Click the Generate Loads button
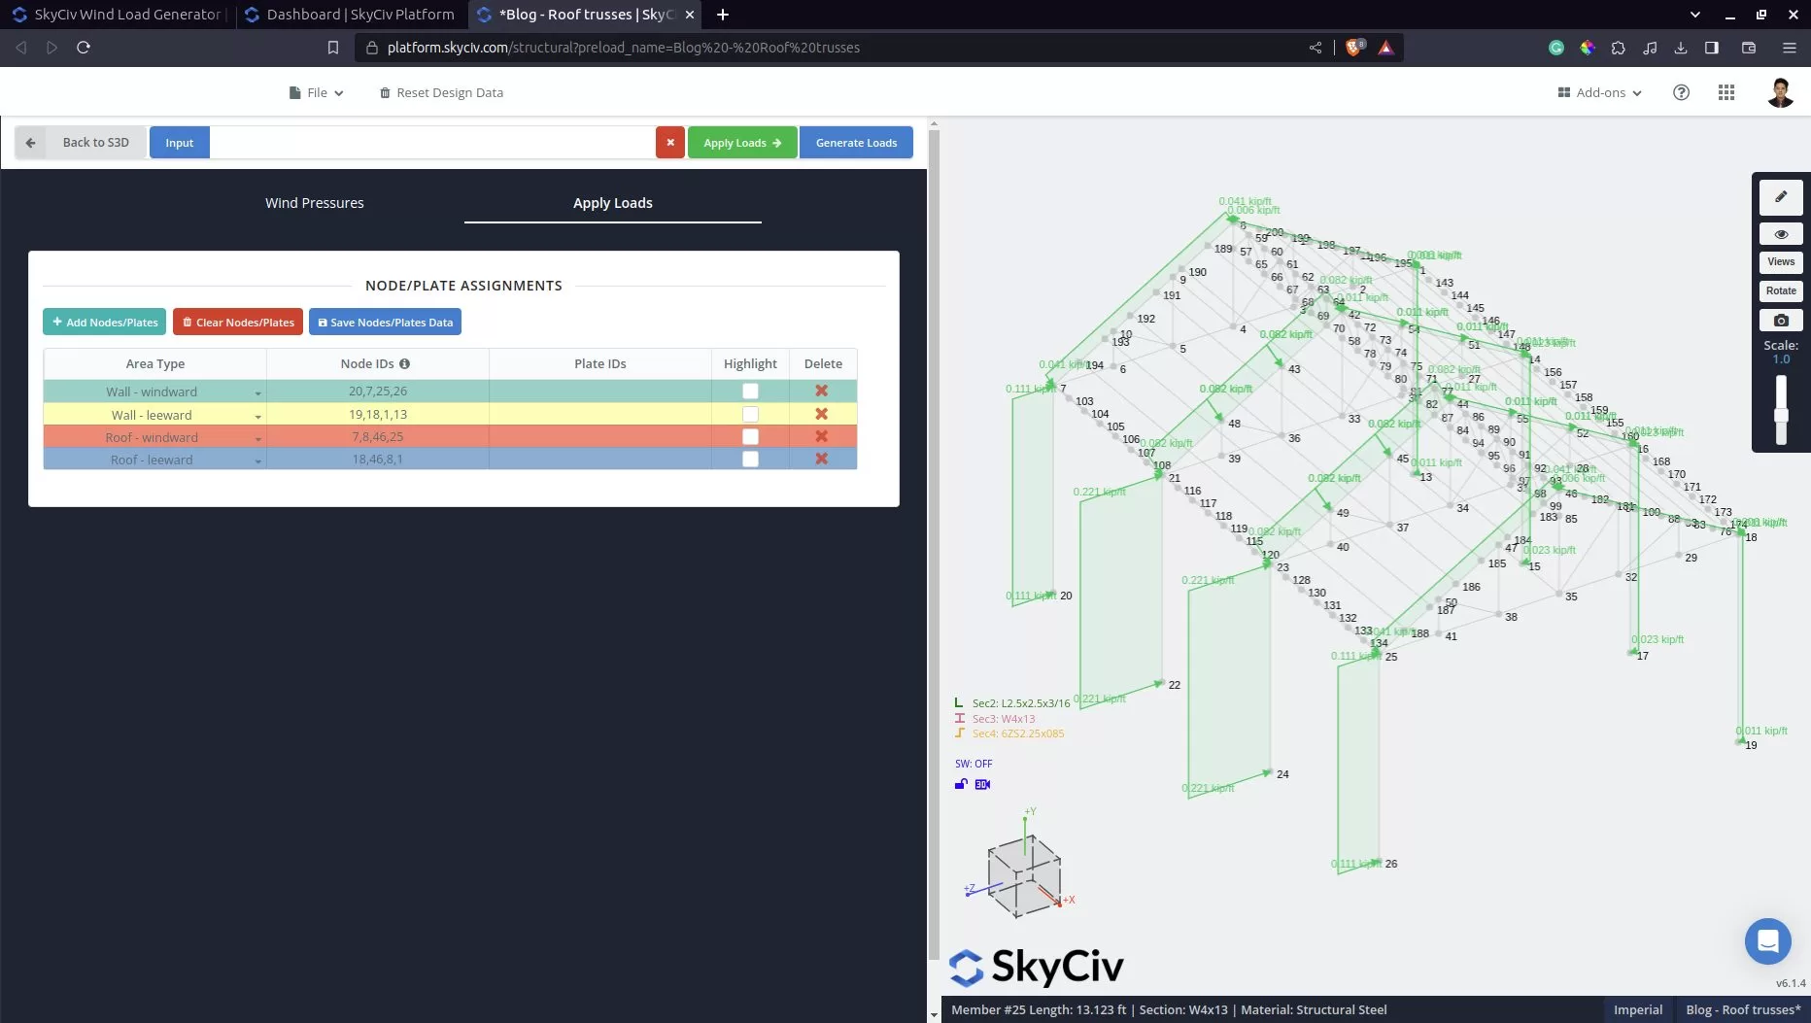Screen dimensions: 1811x1023 pyautogui.click(x=856, y=142)
